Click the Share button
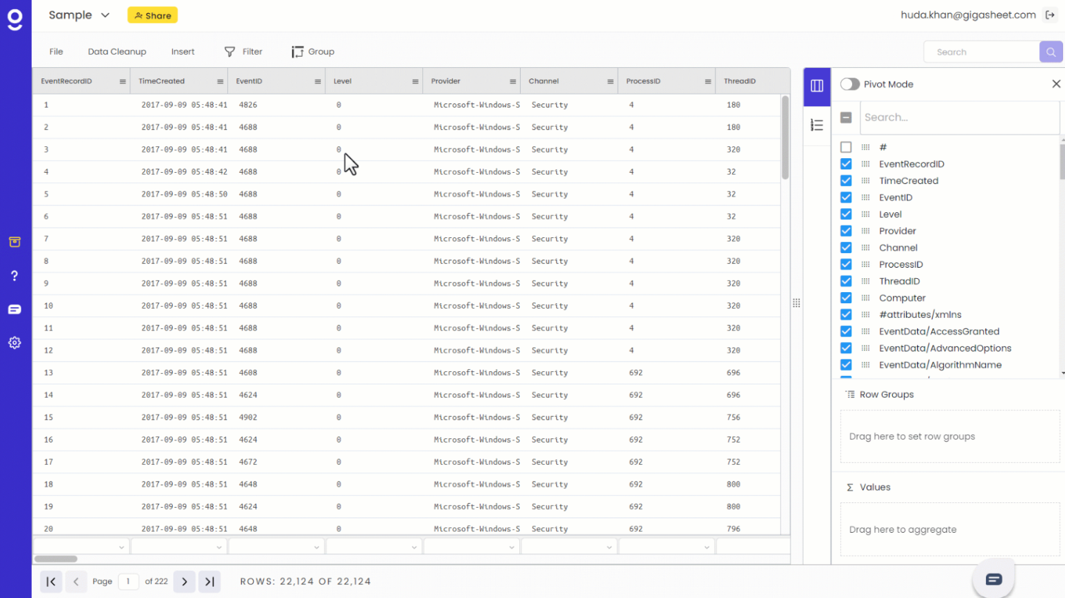The image size is (1065, 598). coord(153,15)
